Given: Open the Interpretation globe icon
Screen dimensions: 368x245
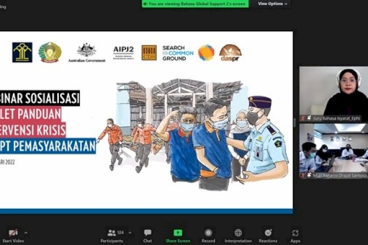Looking at the screenshot, I should [238, 235].
